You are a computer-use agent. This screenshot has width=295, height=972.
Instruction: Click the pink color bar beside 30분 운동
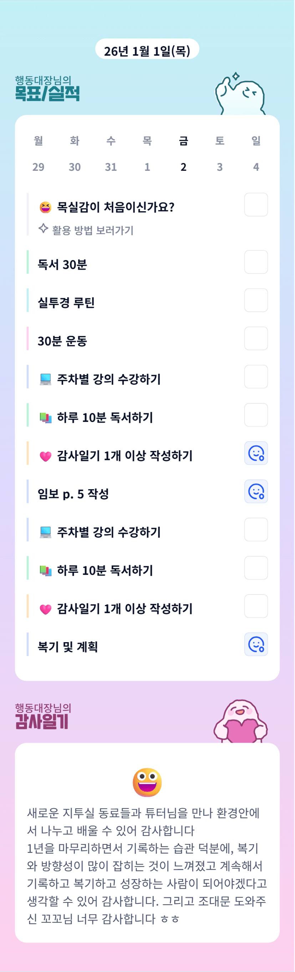28,338
